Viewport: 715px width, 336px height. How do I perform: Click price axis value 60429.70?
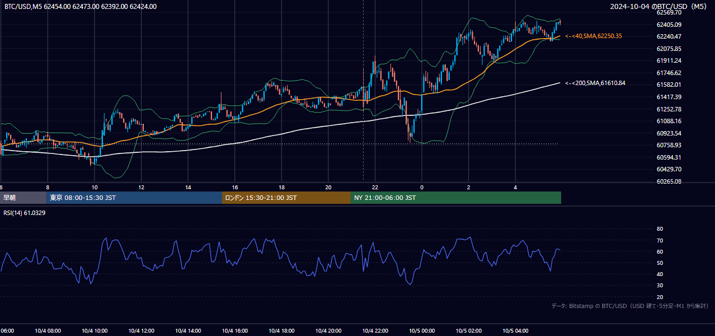[669, 169]
